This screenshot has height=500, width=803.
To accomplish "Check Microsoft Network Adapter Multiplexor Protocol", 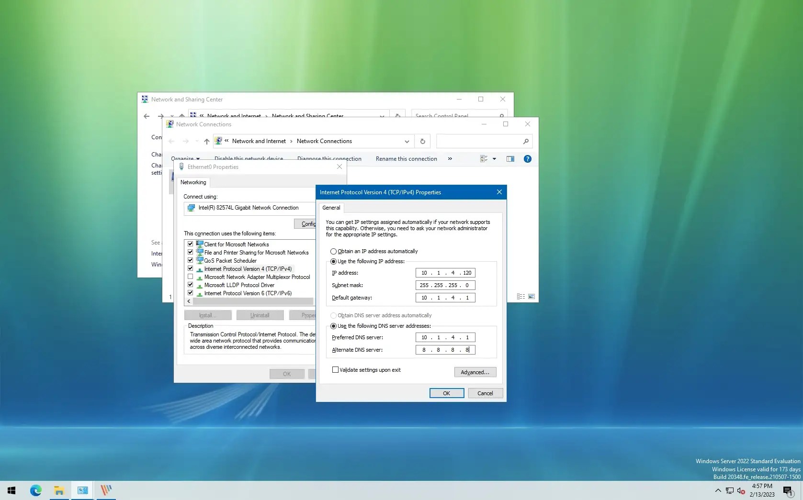I will [190, 277].
